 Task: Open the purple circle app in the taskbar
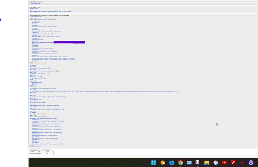point(251,163)
